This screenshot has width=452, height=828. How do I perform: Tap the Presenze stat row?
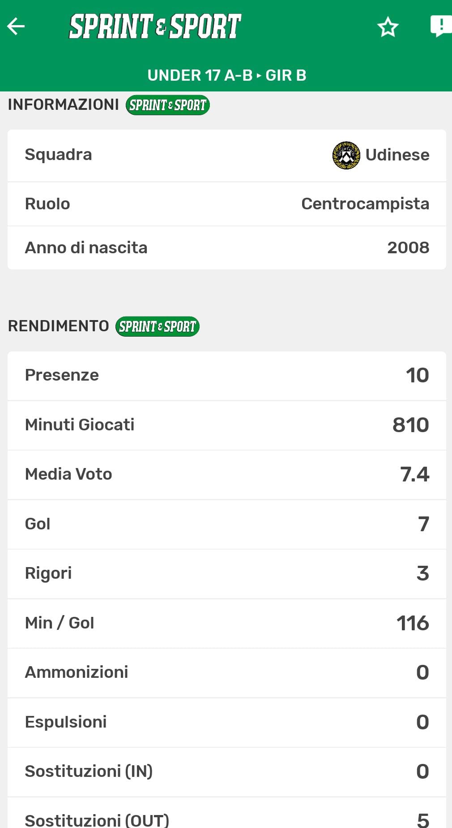tap(226, 375)
